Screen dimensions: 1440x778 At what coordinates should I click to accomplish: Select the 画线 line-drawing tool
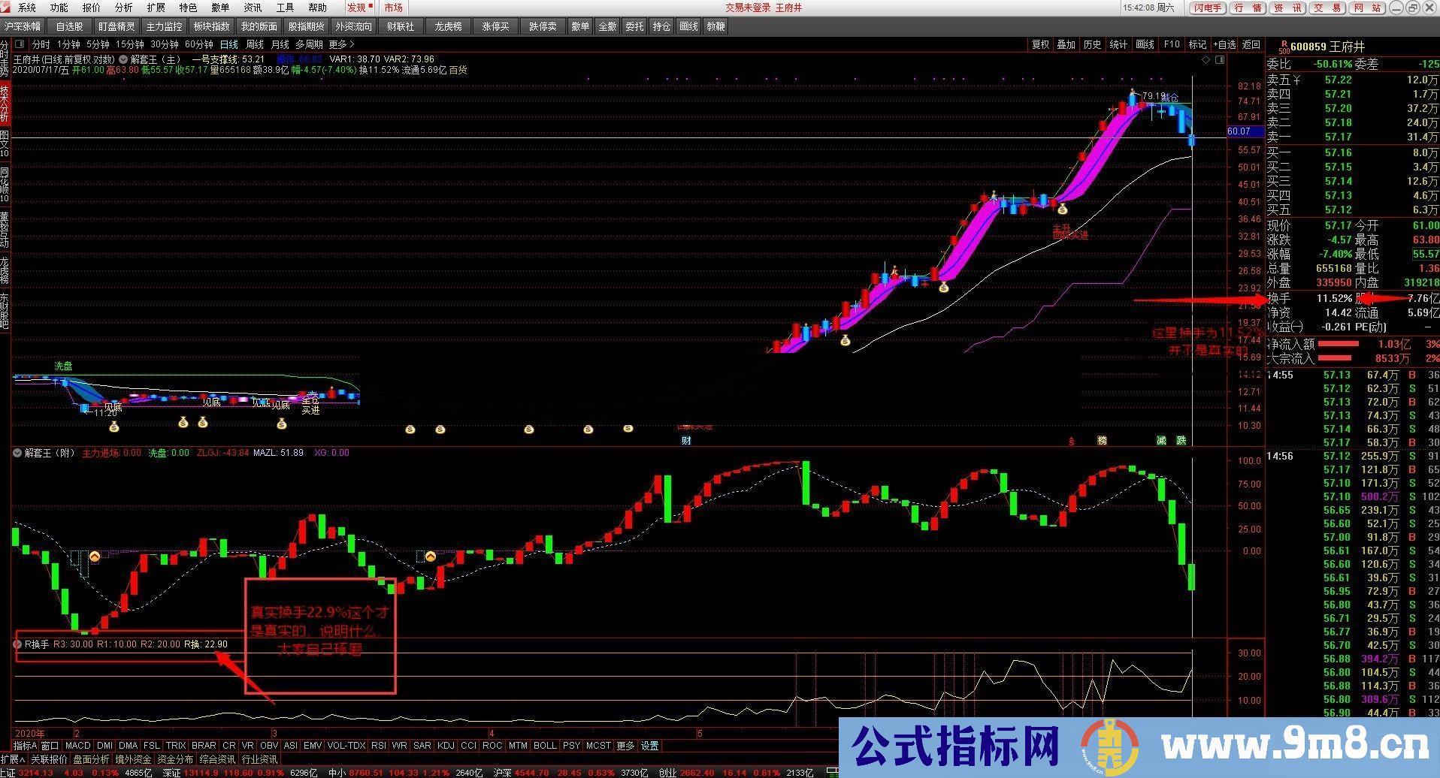pyautogui.click(x=1145, y=44)
